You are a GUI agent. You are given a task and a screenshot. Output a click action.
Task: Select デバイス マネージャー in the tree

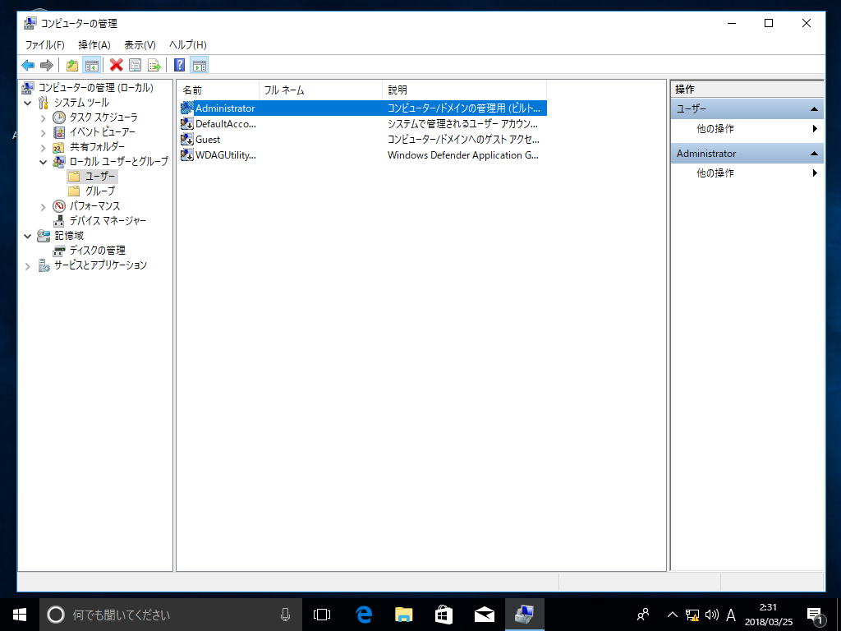coord(108,220)
